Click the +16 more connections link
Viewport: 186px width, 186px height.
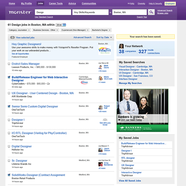point(102,71)
